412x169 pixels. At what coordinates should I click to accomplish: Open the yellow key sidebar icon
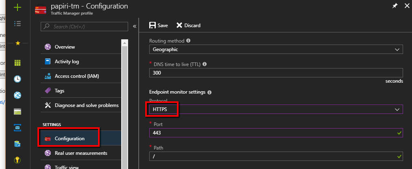pos(17,160)
